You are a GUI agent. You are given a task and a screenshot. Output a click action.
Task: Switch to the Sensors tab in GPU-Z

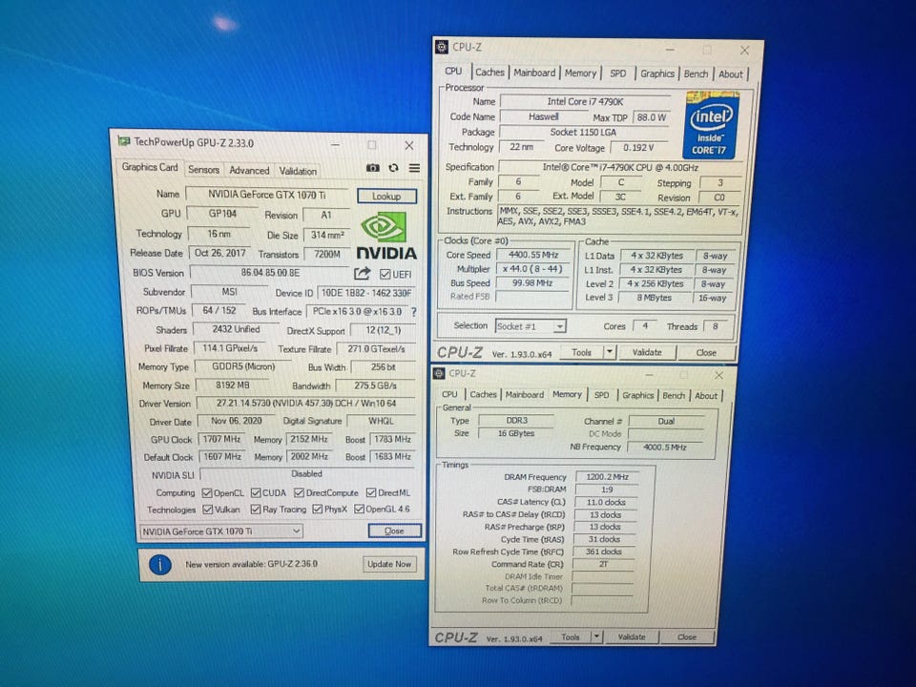tap(203, 170)
